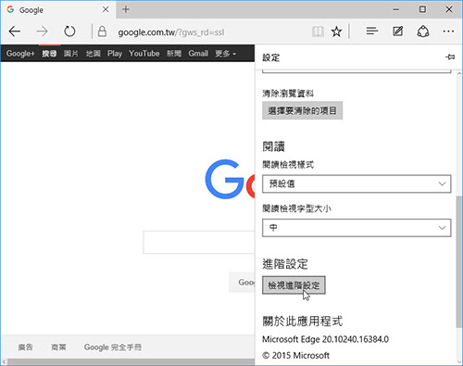Click the horizontal page scrollbar
This screenshot has width=463, height=366.
click(131, 361)
